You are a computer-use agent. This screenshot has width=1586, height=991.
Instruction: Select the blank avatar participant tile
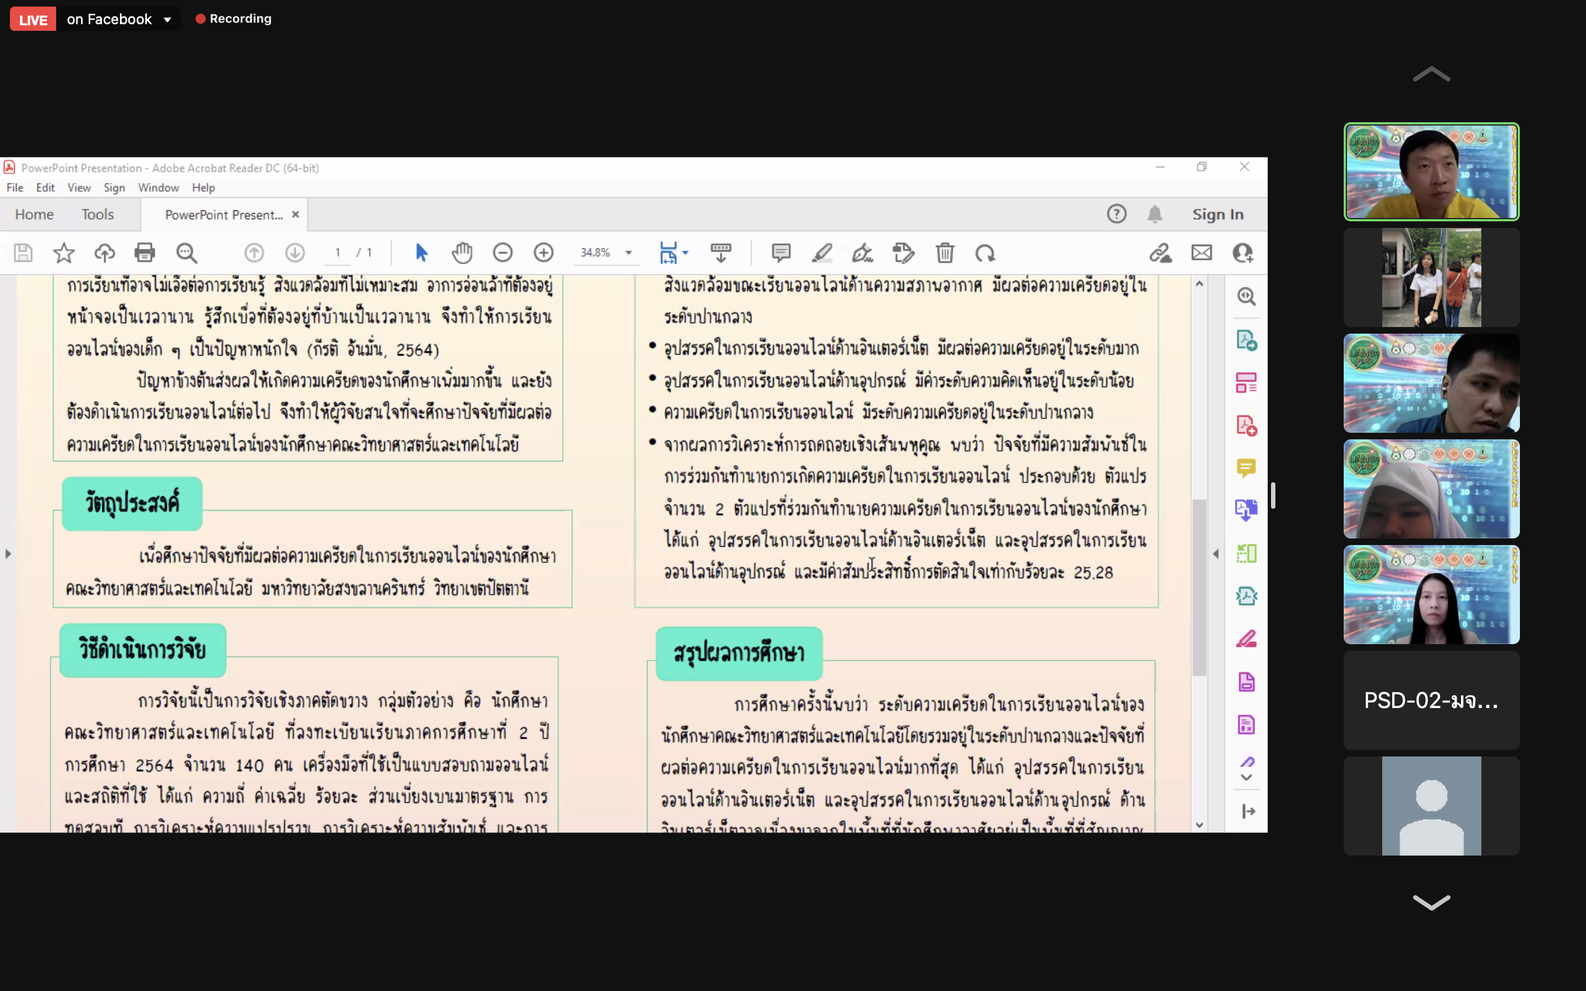pyautogui.click(x=1431, y=805)
